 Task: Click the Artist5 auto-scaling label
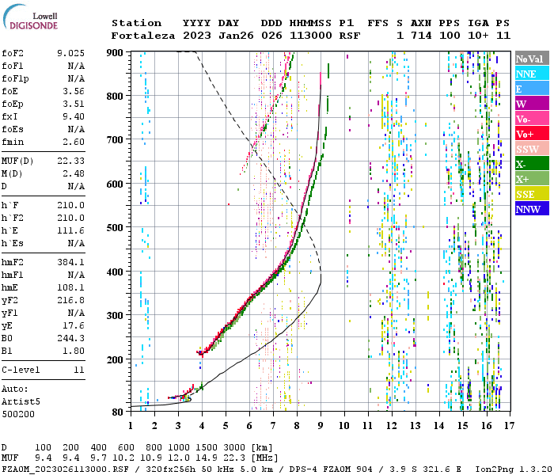point(21,402)
